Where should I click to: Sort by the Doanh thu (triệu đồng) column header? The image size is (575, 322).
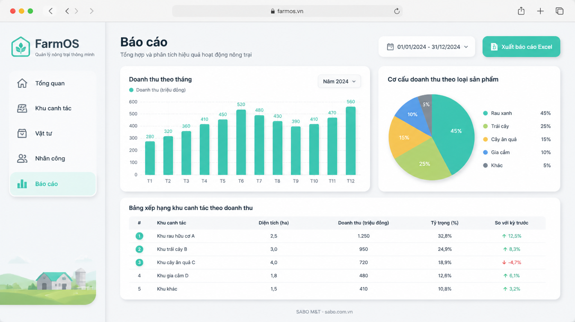[363, 223]
